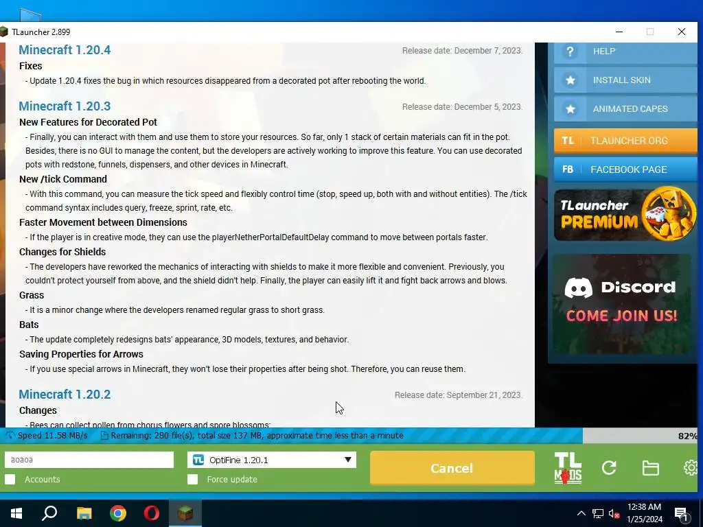Cancel the current download
703x527 pixels.
(x=452, y=468)
